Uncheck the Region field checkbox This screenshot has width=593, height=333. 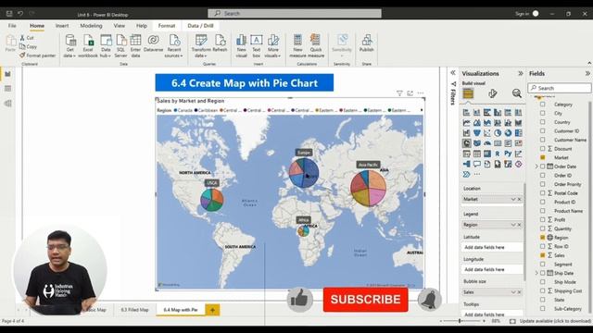coord(543,238)
